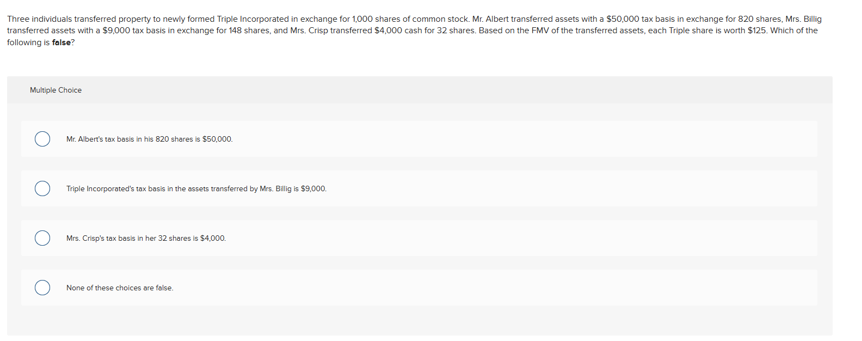Screen dimensions: 862x341
Task: Select the radio button for Mr. Albert's tax basis
Action: [x=42, y=139]
